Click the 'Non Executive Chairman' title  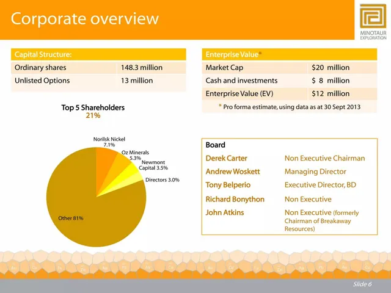tap(324, 158)
